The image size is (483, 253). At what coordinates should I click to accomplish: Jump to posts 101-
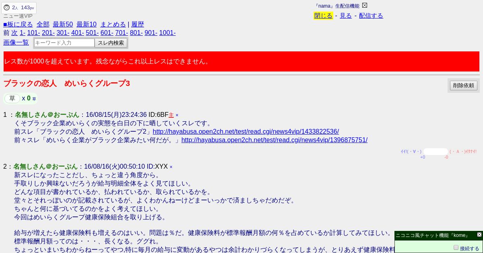pyautogui.click(x=33, y=33)
